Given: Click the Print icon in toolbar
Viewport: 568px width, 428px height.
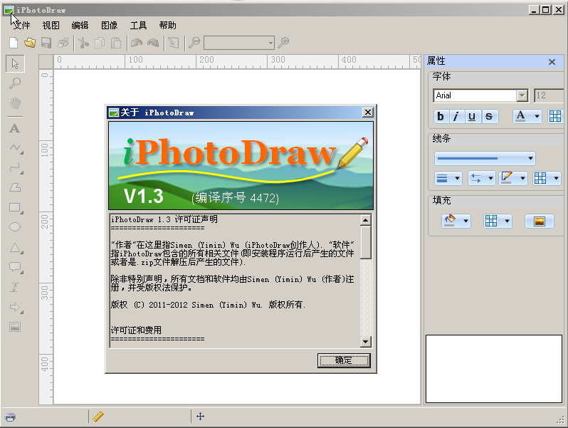Looking at the screenshot, I should tap(63, 43).
